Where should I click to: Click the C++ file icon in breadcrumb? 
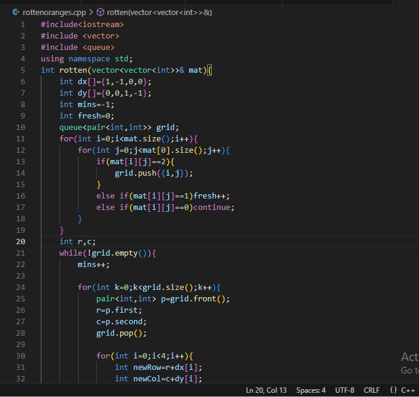click(x=16, y=12)
